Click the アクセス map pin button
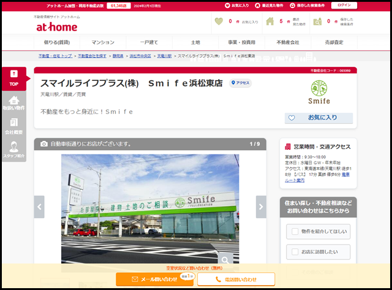Screen dimensions: 392x290 (240, 83)
